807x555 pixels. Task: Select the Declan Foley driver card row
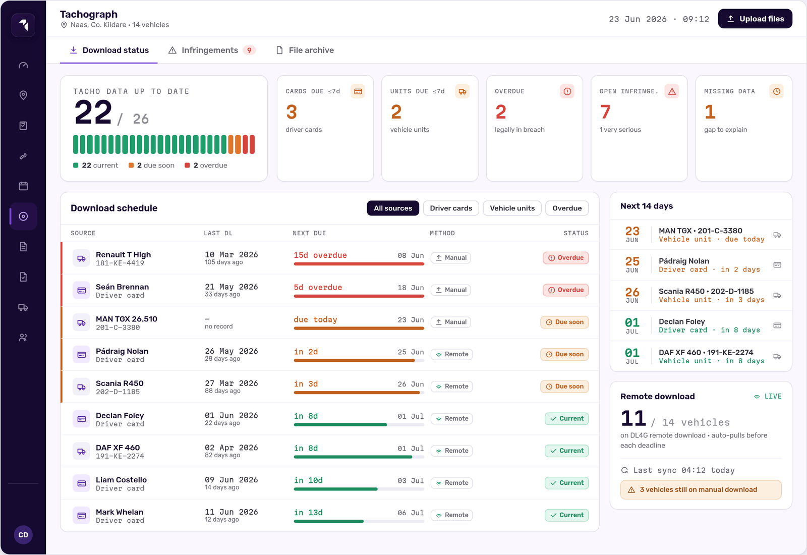[330, 419]
